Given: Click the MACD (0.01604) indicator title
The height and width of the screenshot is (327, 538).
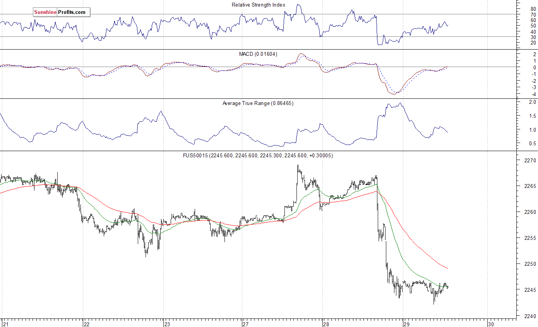Looking at the screenshot, I should (x=258, y=54).
